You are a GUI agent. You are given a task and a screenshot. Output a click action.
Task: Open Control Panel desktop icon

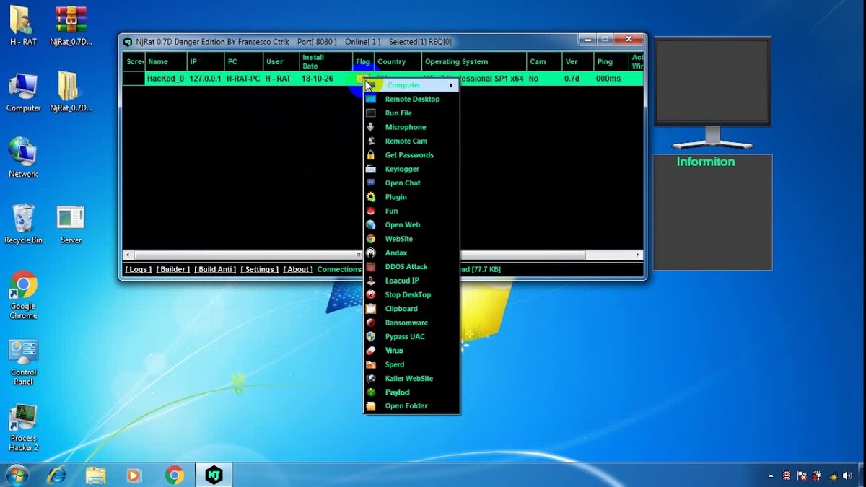(23, 362)
